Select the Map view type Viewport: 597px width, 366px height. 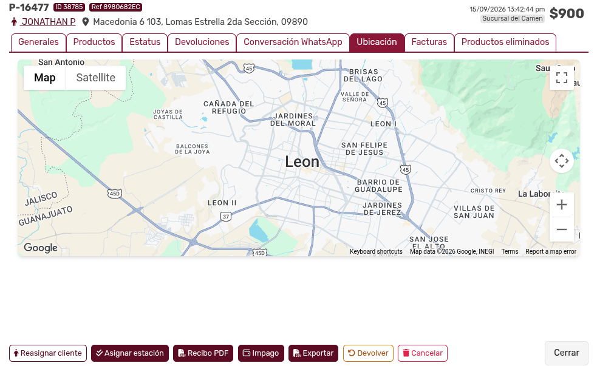tap(45, 78)
